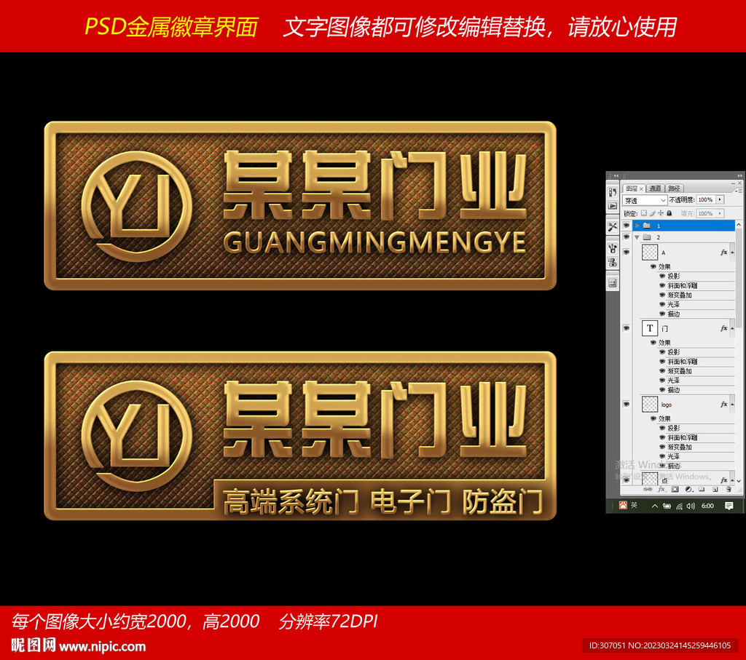This screenshot has height=660, width=746.
Task: Click the delete layer trash icon
Action: pyautogui.click(x=729, y=489)
